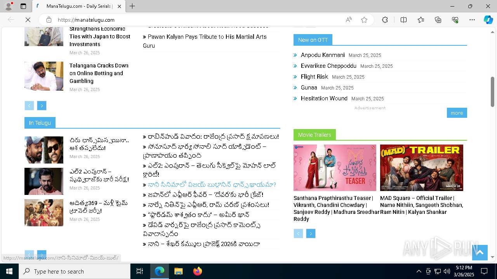Open the notification center icon
The height and width of the screenshot is (279, 497).
pyautogui.click(x=484, y=271)
